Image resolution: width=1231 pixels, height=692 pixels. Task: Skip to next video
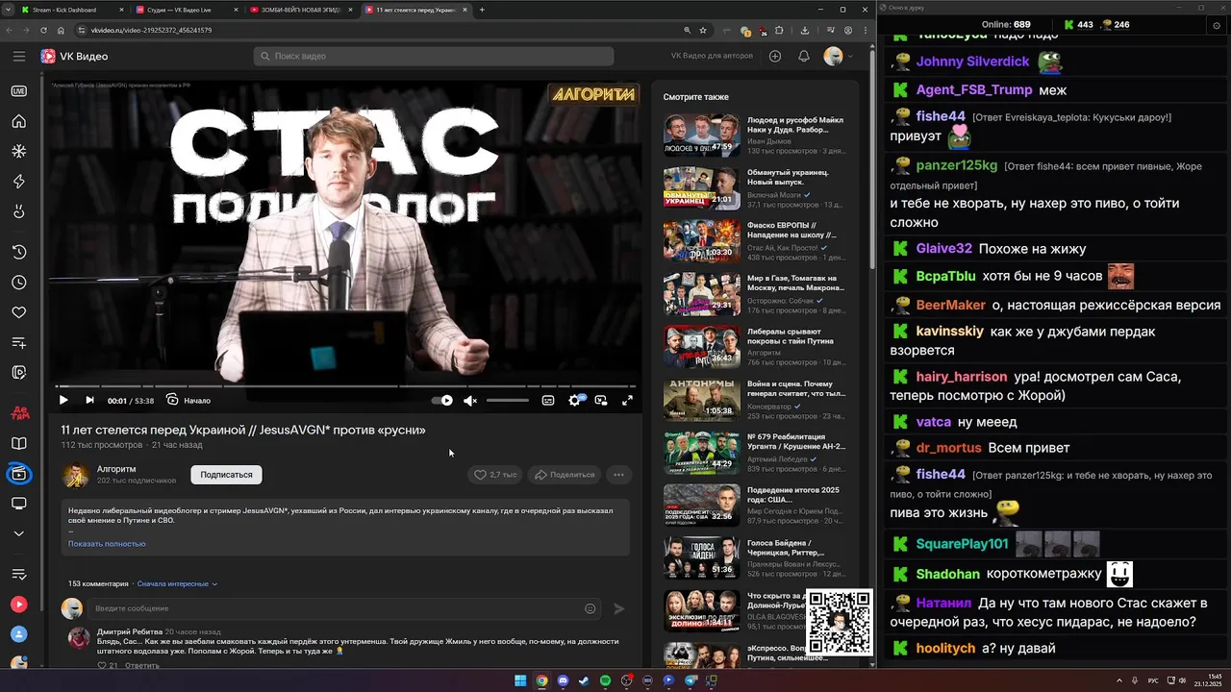click(89, 400)
